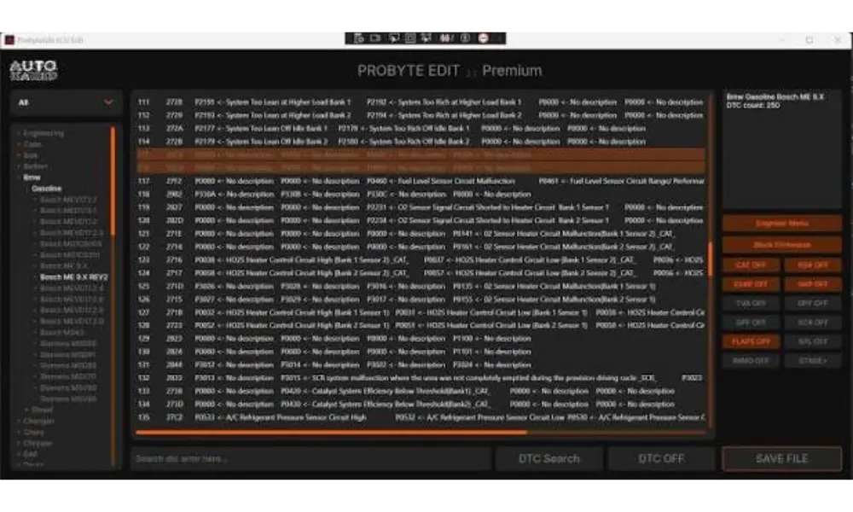Select DTC row 112 address 2729
The image size is (853, 512).
point(421,115)
